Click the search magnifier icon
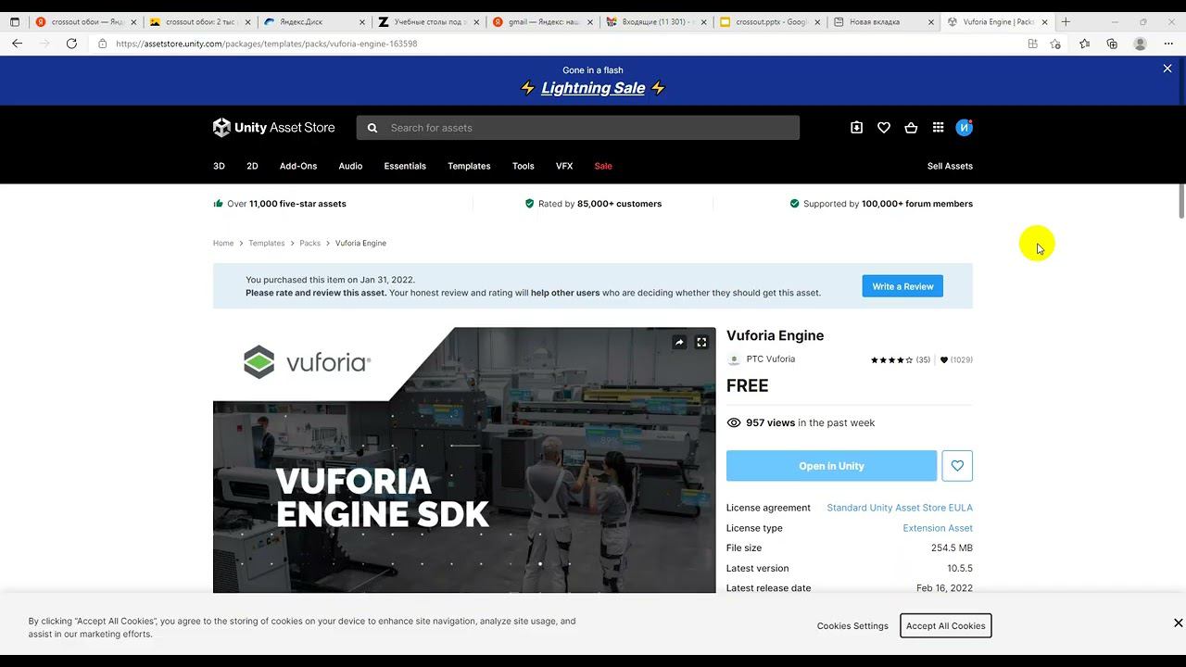The width and height of the screenshot is (1186, 667). click(x=372, y=128)
